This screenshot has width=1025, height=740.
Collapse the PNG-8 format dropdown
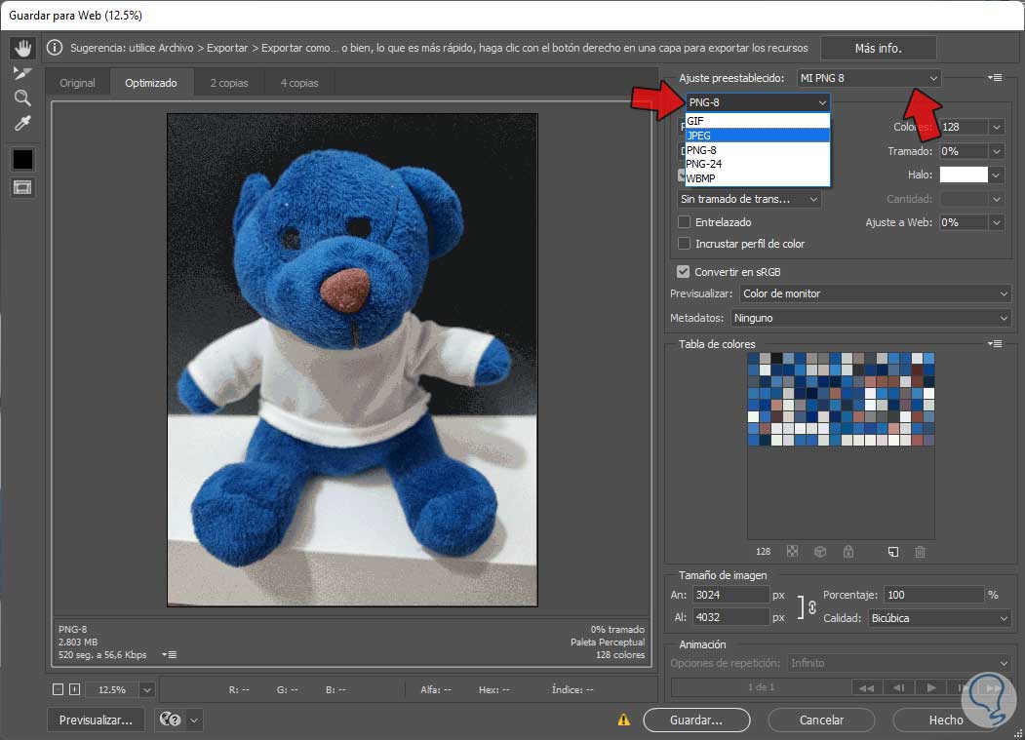tap(758, 102)
